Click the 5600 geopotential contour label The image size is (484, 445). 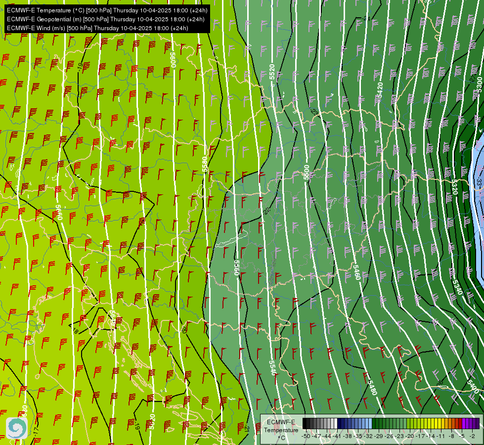tap(173, 60)
